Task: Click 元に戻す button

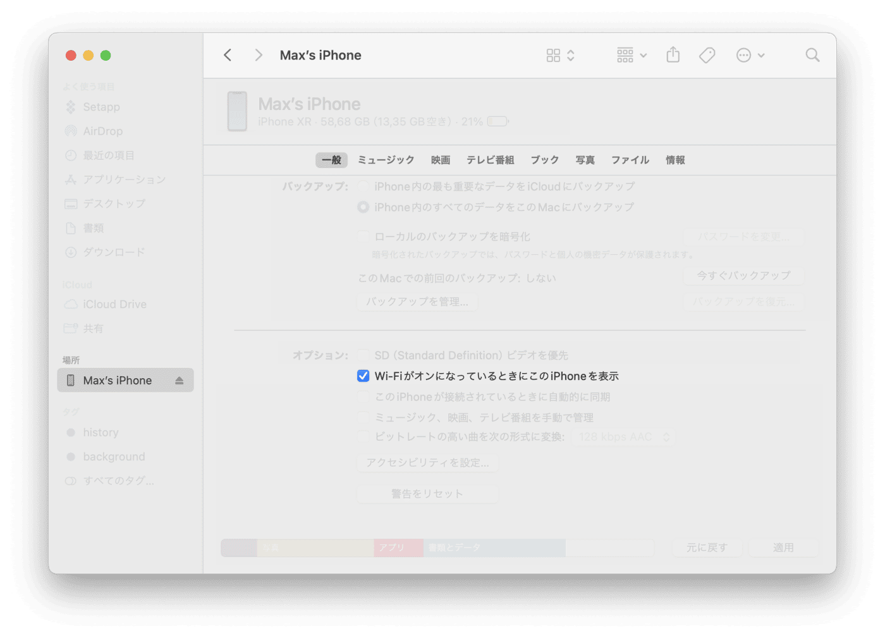Action: click(707, 548)
